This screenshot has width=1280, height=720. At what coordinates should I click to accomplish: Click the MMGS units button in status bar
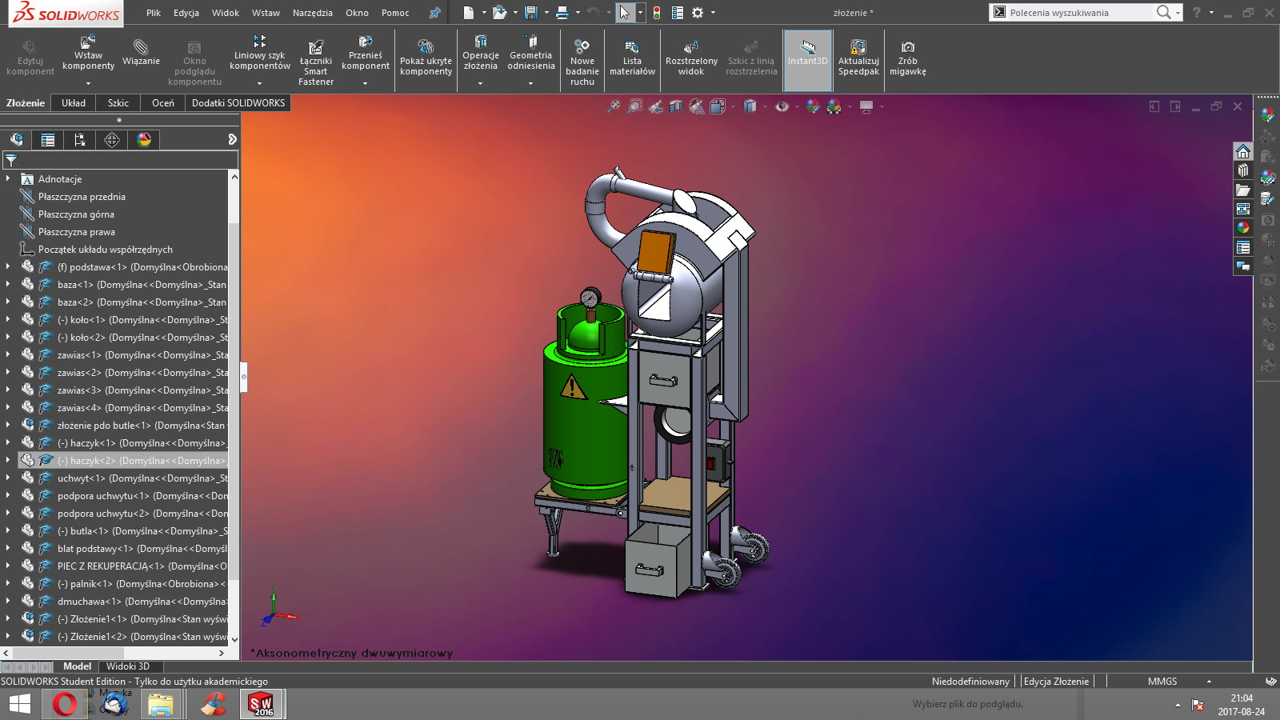click(1162, 681)
